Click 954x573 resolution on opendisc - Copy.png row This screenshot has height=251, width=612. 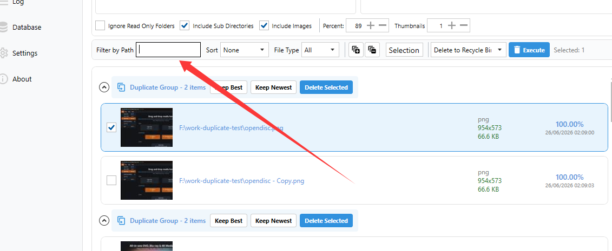[490, 181]
